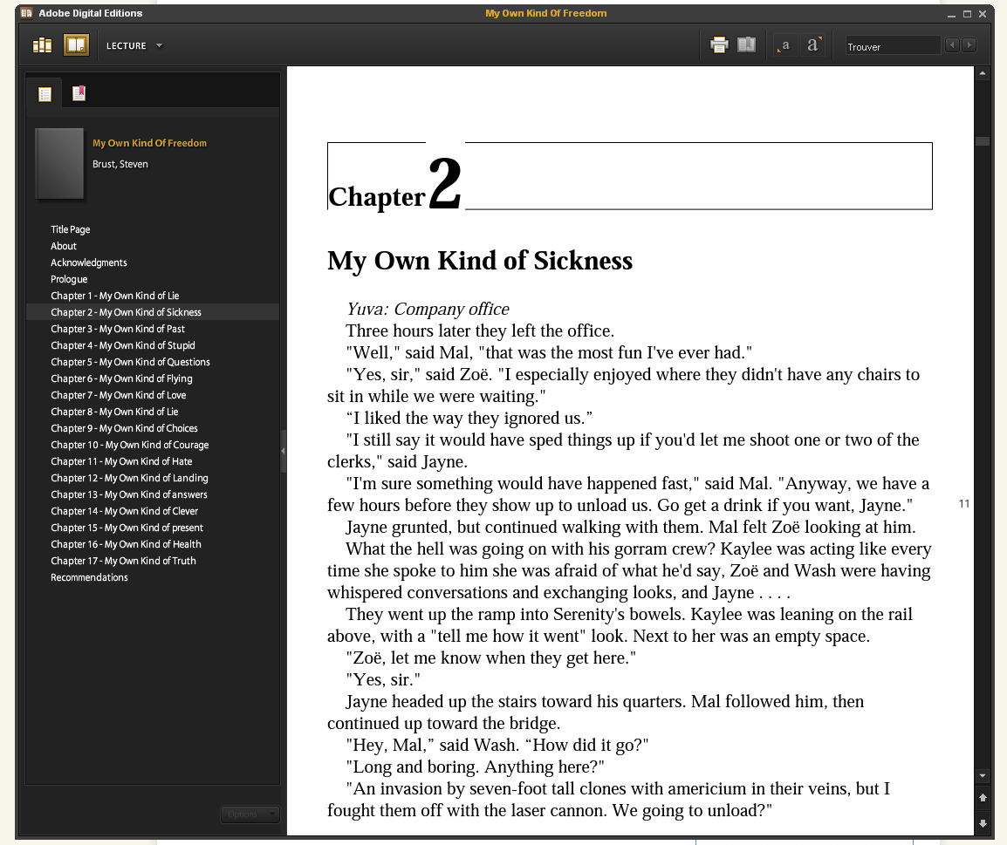Jump to the Prologue
This screenshot has height=845, width=1007.
(x=69, y=280)
